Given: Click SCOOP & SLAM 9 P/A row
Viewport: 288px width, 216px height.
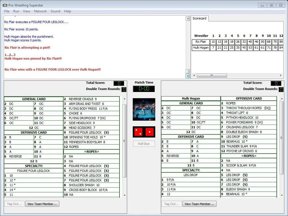Looking at the screenshot, I should (249, 165).
